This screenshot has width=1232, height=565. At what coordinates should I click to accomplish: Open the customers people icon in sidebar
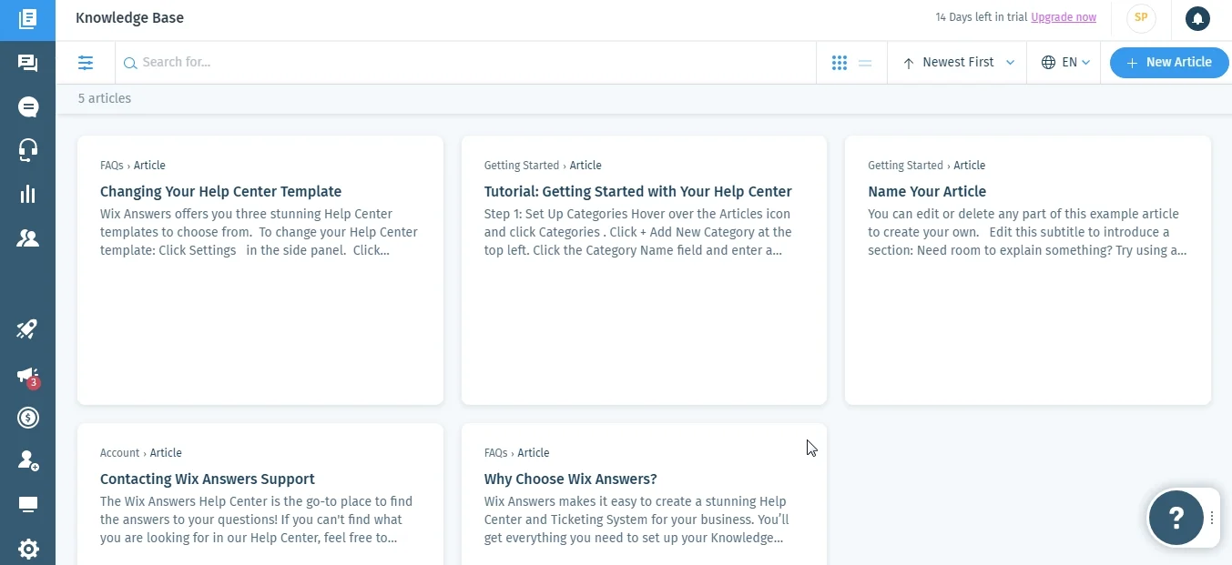click(x=27, y=238)
